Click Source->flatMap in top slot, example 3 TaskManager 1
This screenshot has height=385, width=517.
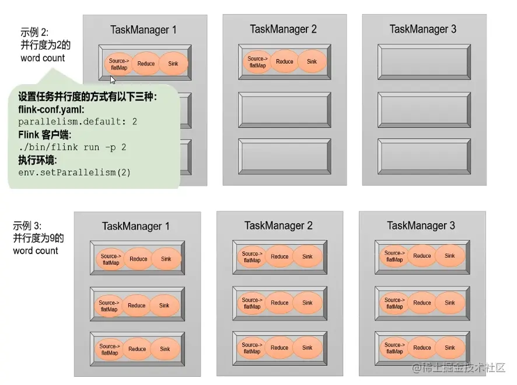click(x=110, y=259)
